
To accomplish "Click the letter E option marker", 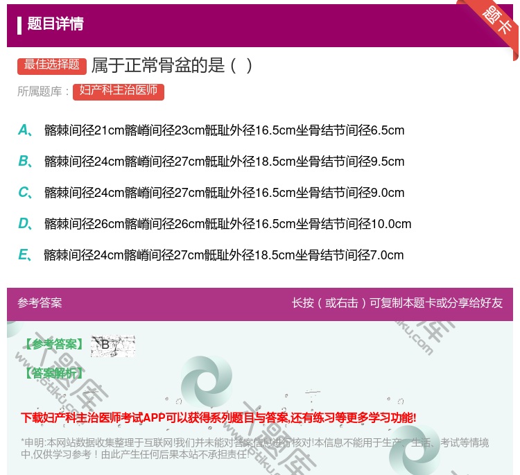I will coord(25,255).
